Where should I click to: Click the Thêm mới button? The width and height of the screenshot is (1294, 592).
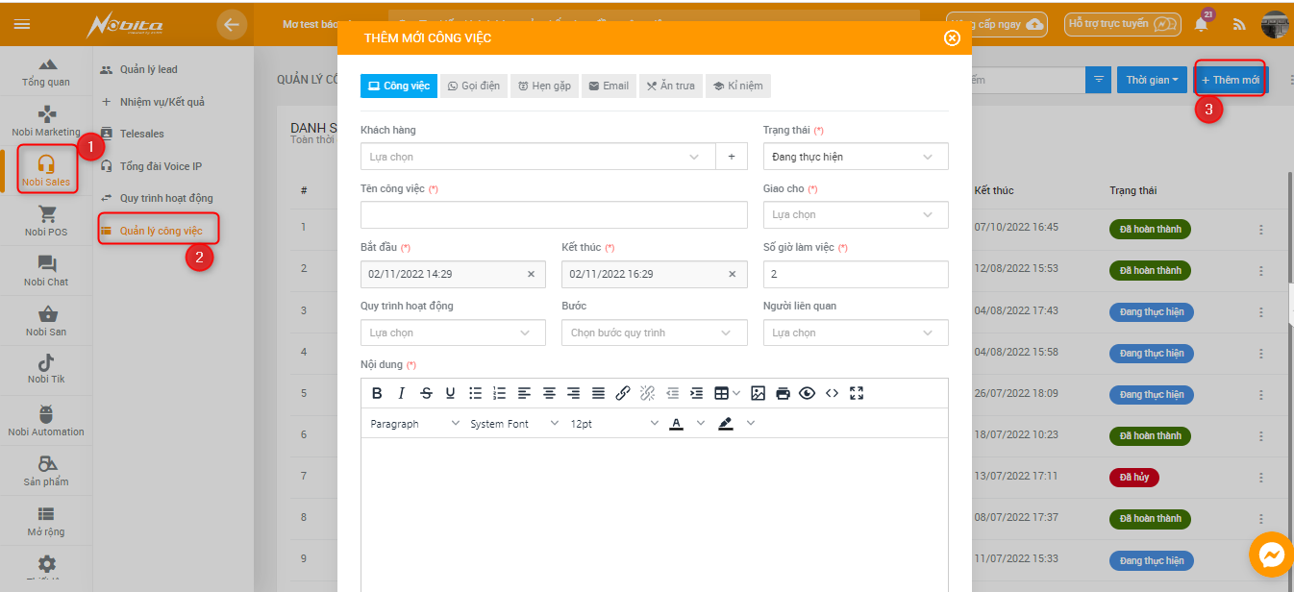click(x=1230, y=80)
